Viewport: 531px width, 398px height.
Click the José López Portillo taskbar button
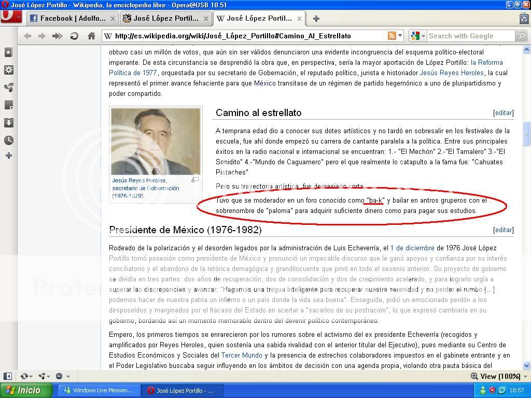(182, 390)
